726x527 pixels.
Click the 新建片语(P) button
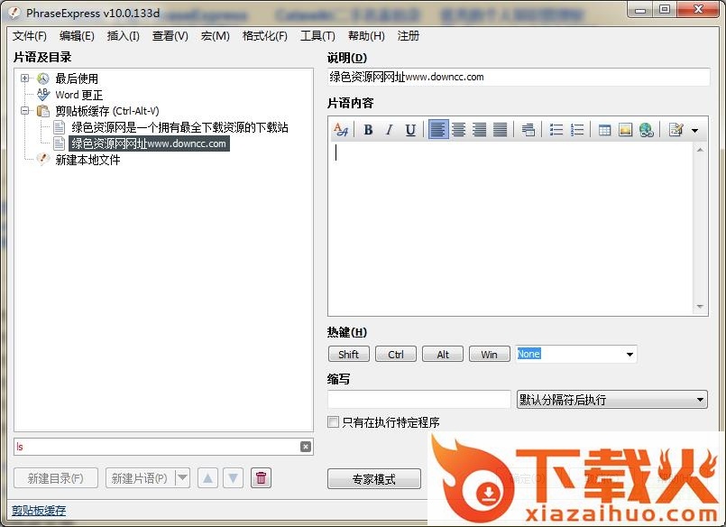tap(141, 478)
